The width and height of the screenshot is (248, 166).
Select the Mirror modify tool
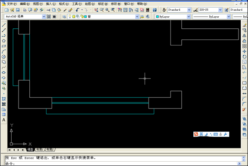point(245,36)
